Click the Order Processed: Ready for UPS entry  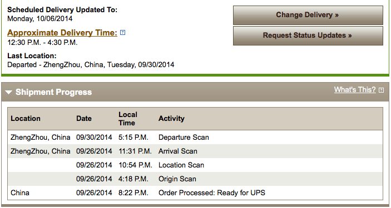(212, 193)
